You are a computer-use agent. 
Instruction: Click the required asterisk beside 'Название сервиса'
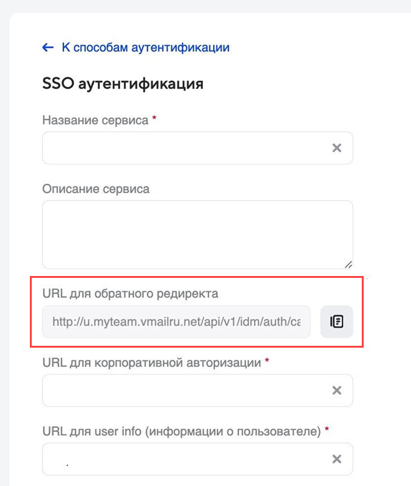click(154, 118)
